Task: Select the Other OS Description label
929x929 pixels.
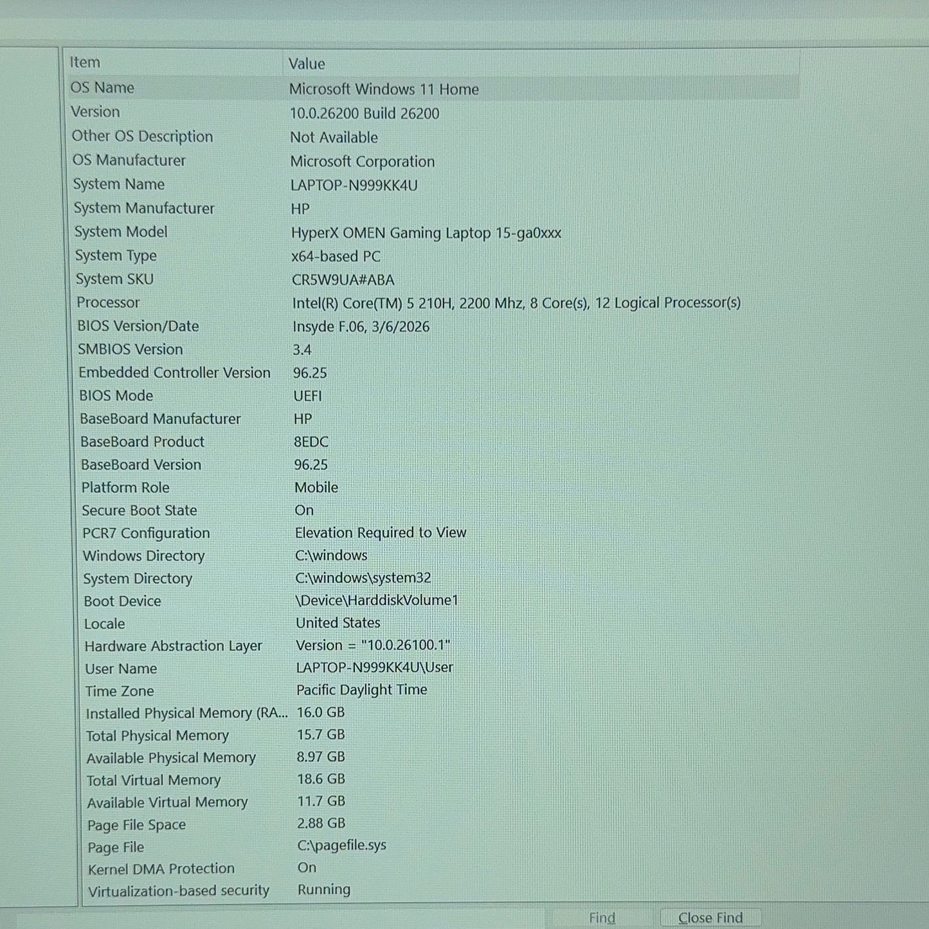Action: (x=142, y=136)
